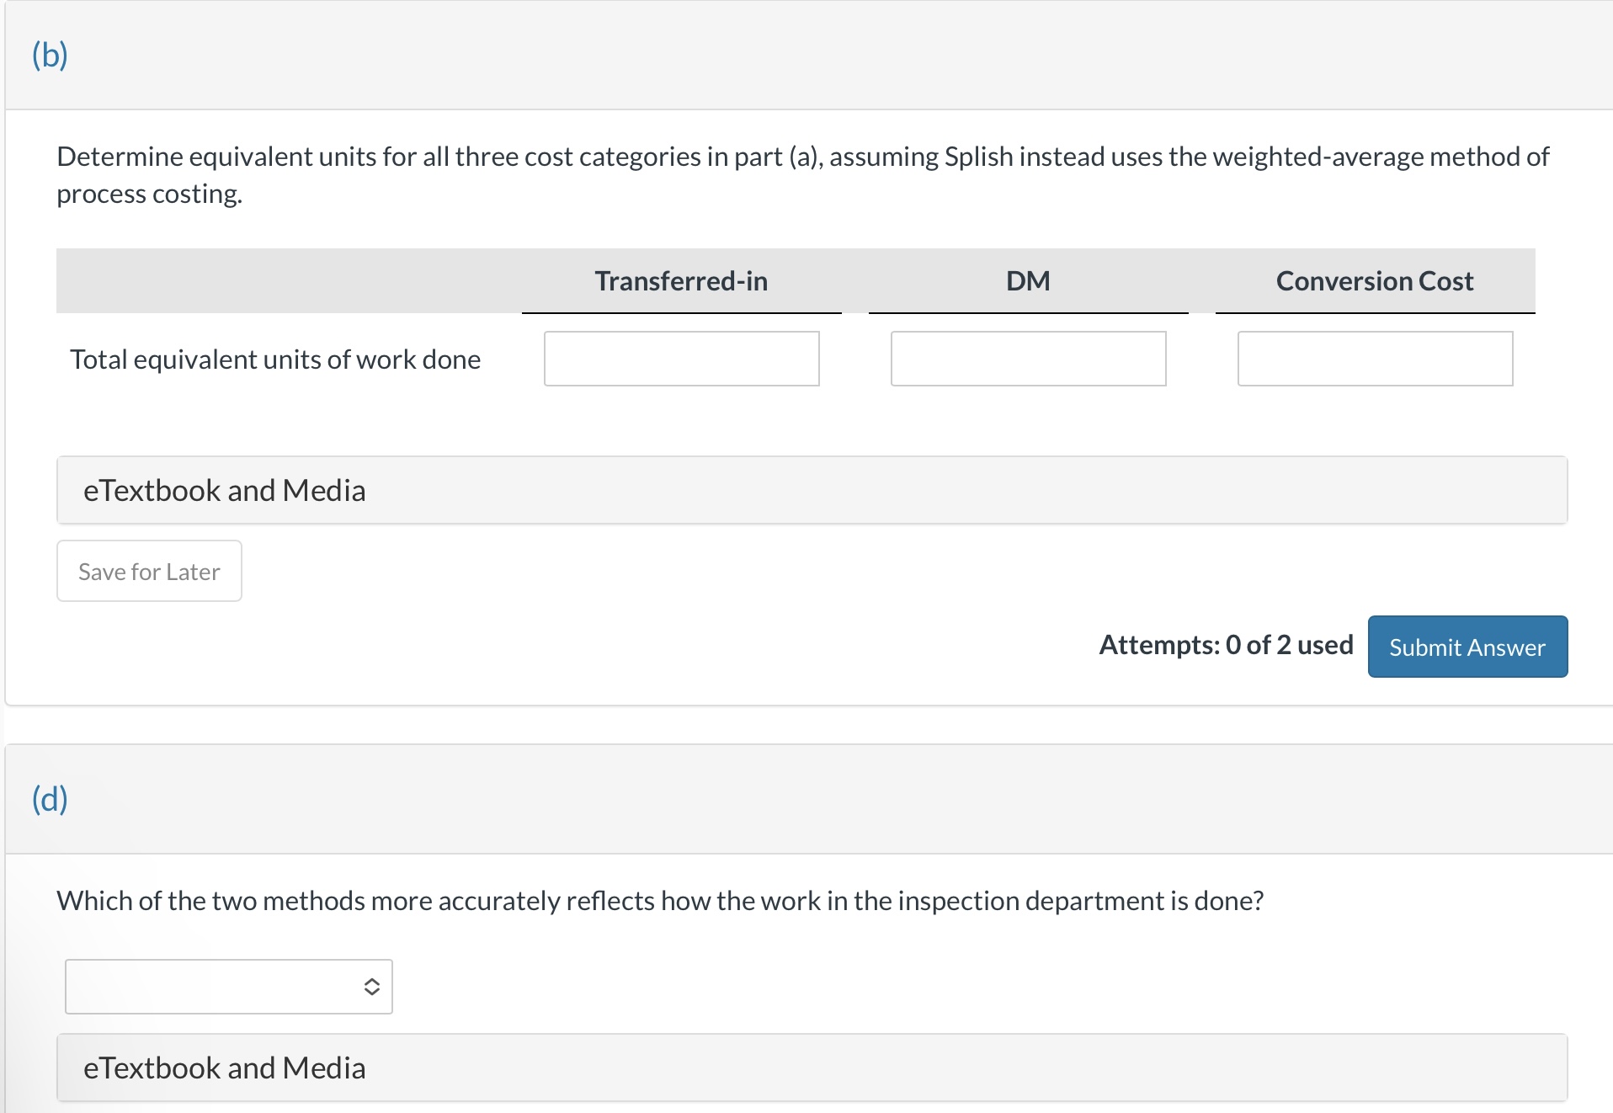Click the up-down chevron on the method dropdown
This screenshot has width=1613, height=1113.
371,987
